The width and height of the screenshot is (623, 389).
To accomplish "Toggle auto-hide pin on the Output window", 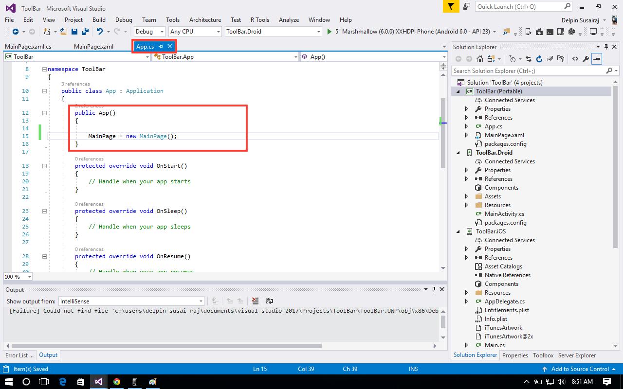I will click(434, 289).
